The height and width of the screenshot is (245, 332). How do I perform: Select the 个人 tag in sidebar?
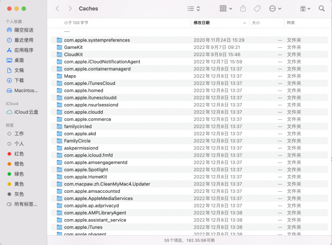click(x=15, y=144)
